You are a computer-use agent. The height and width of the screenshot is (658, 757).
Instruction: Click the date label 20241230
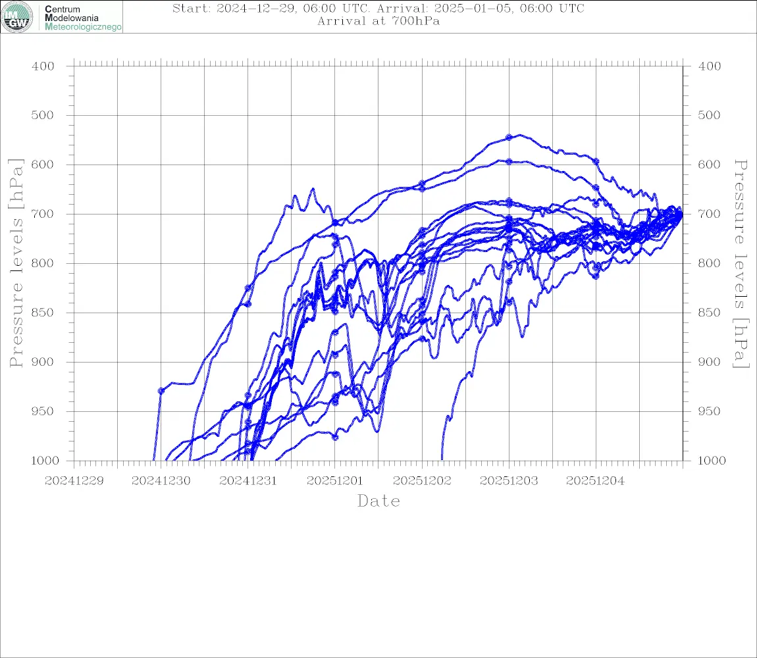pyautogui.click(x=161, y=481)
